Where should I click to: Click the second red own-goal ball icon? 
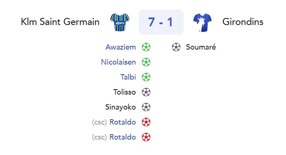pos(146,137)
